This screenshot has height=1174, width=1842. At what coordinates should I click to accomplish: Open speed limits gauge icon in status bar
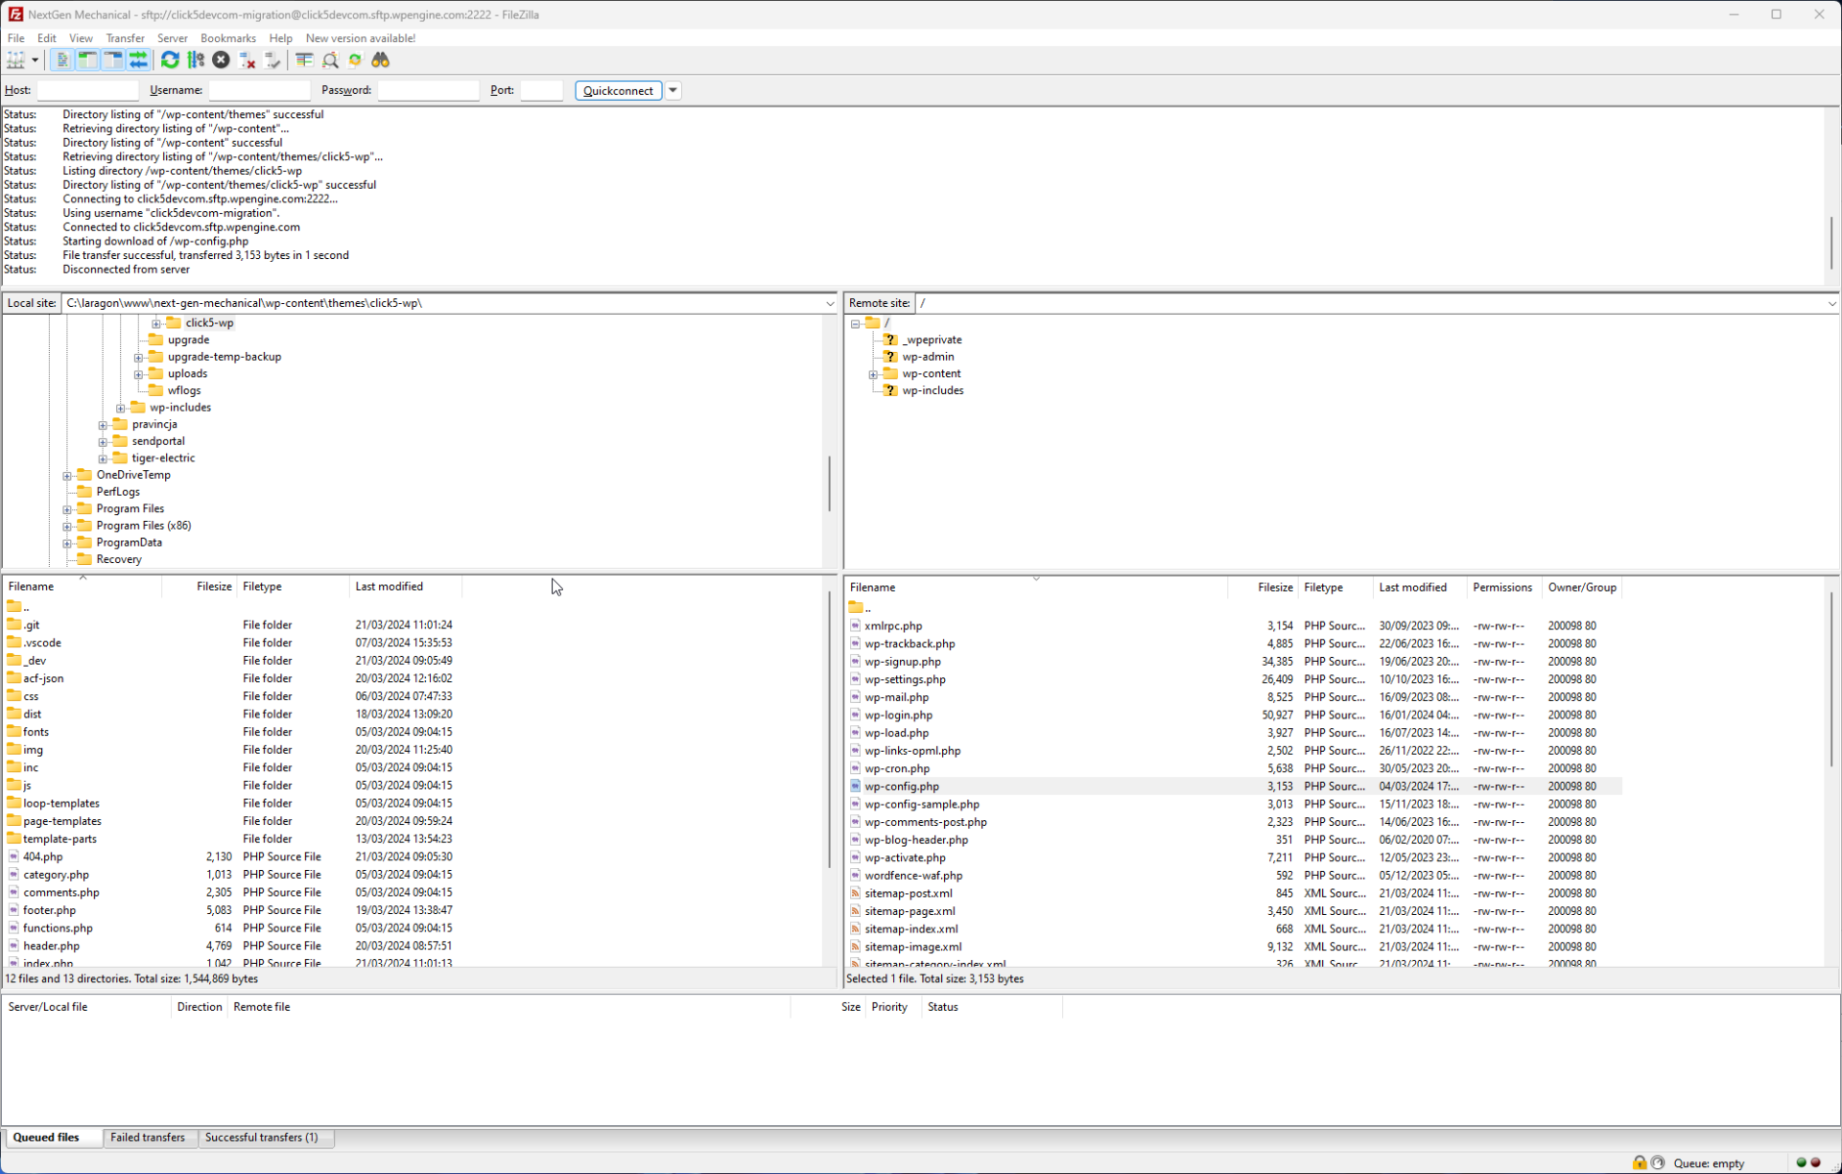coord(1657,1162)
